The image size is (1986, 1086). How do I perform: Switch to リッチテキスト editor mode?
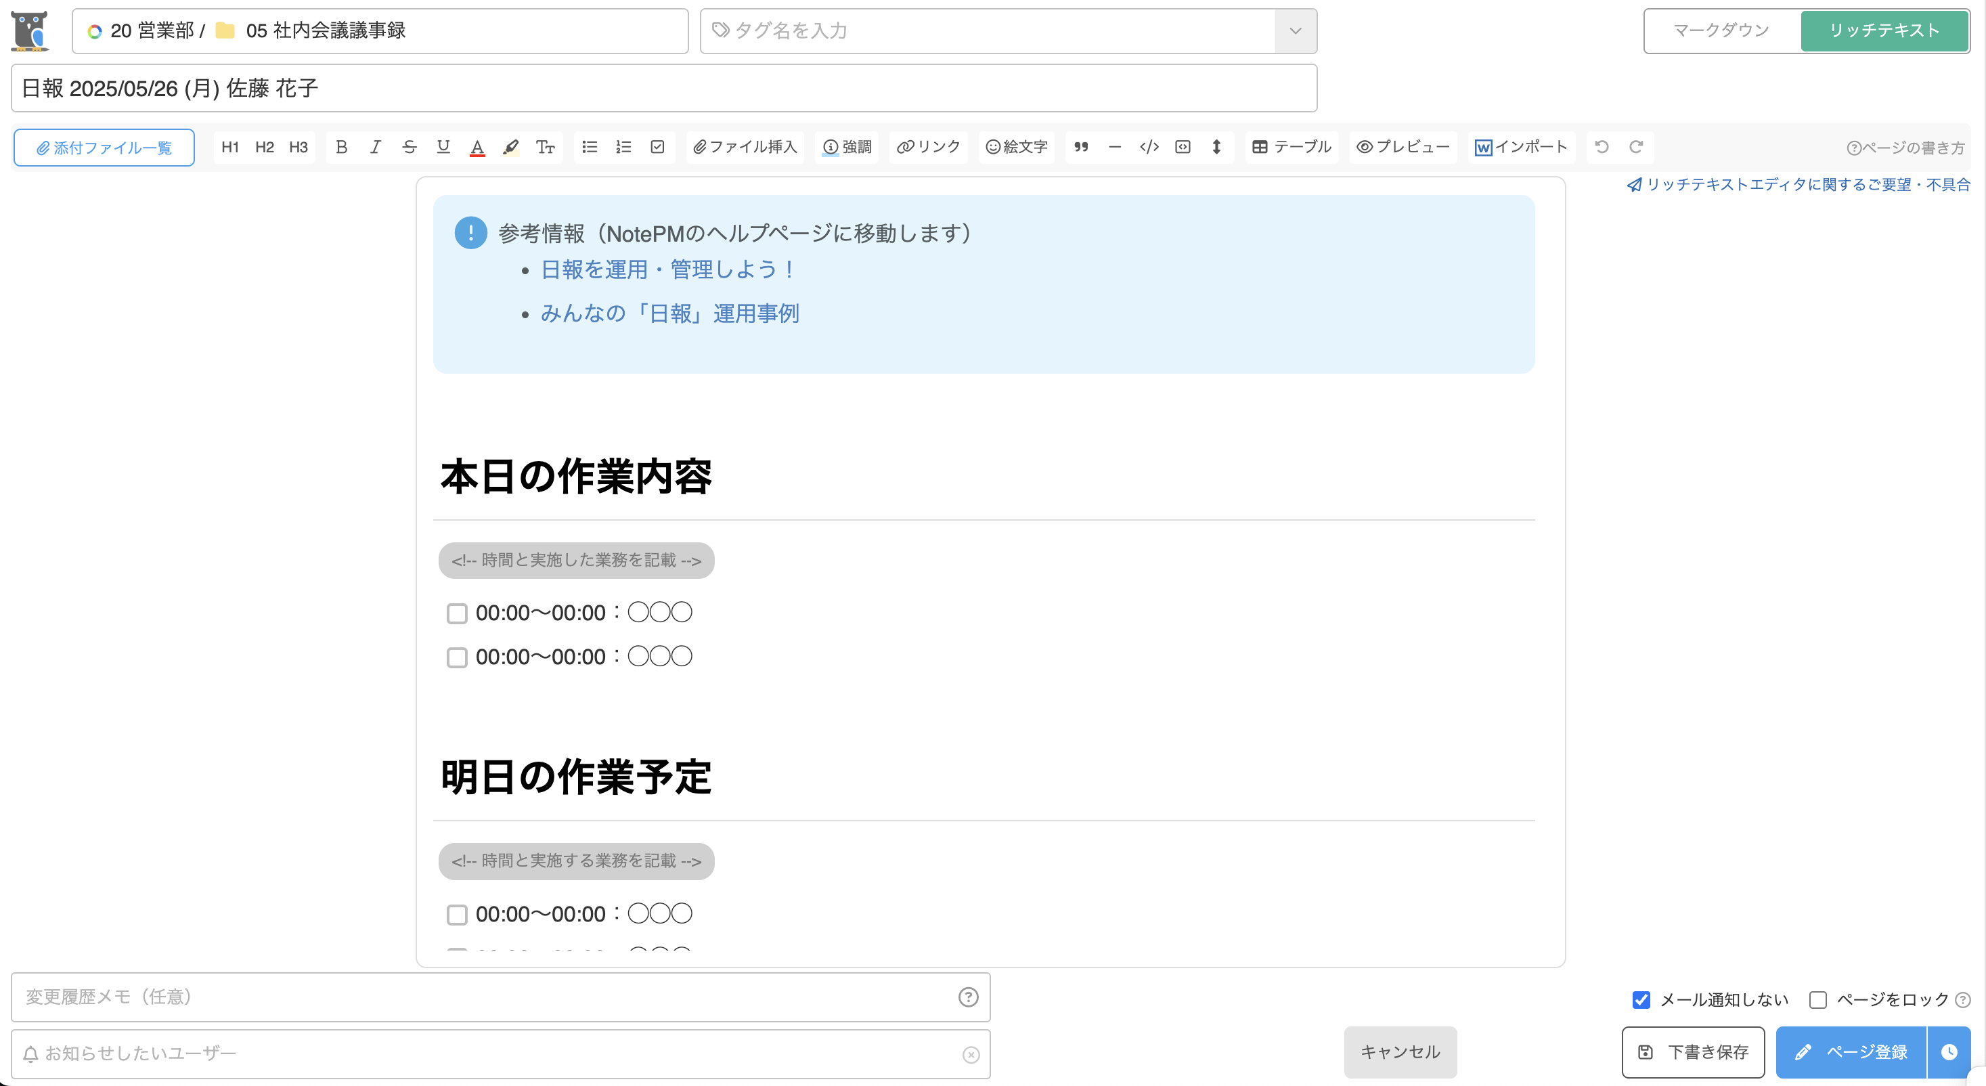1884,31
